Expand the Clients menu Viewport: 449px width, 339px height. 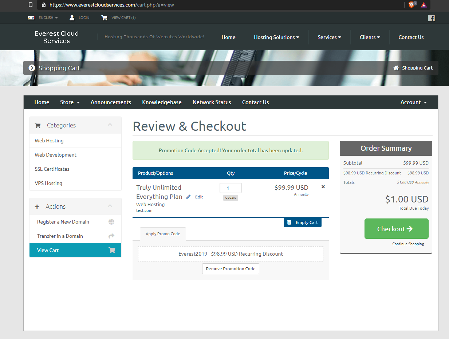[x=370, y=37]
